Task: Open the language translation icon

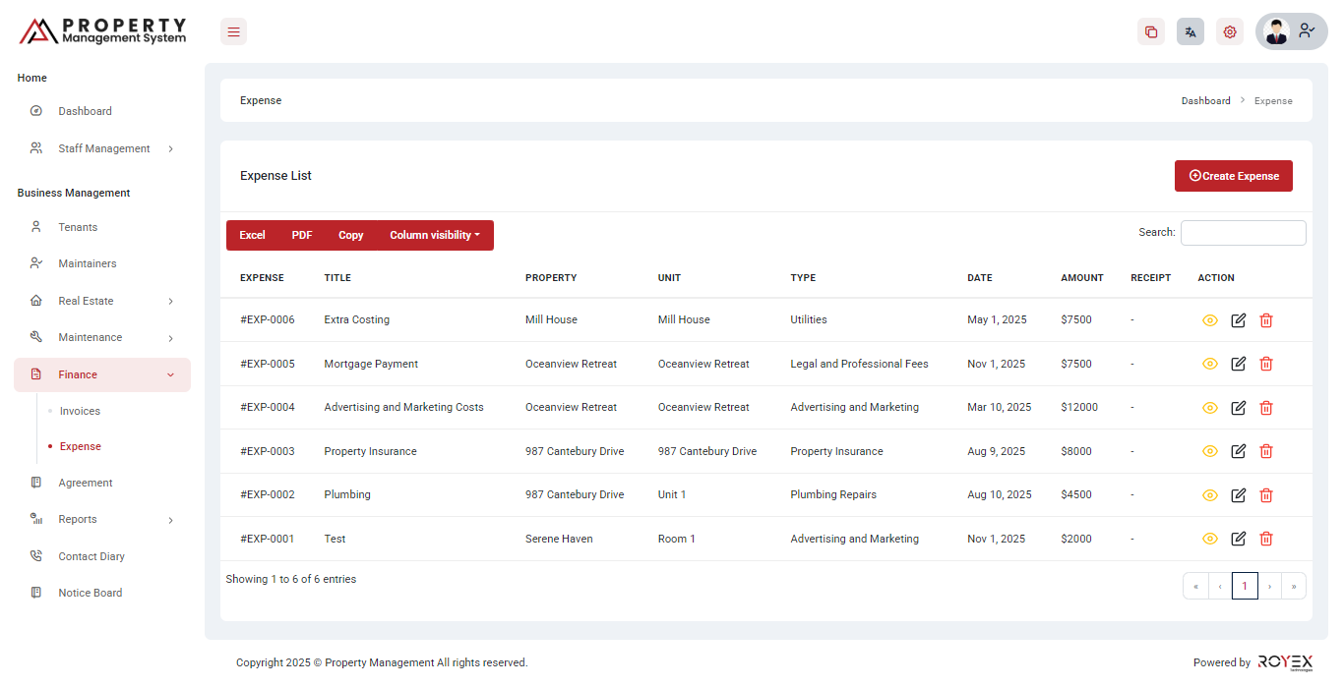Action: click(1190, 31)
